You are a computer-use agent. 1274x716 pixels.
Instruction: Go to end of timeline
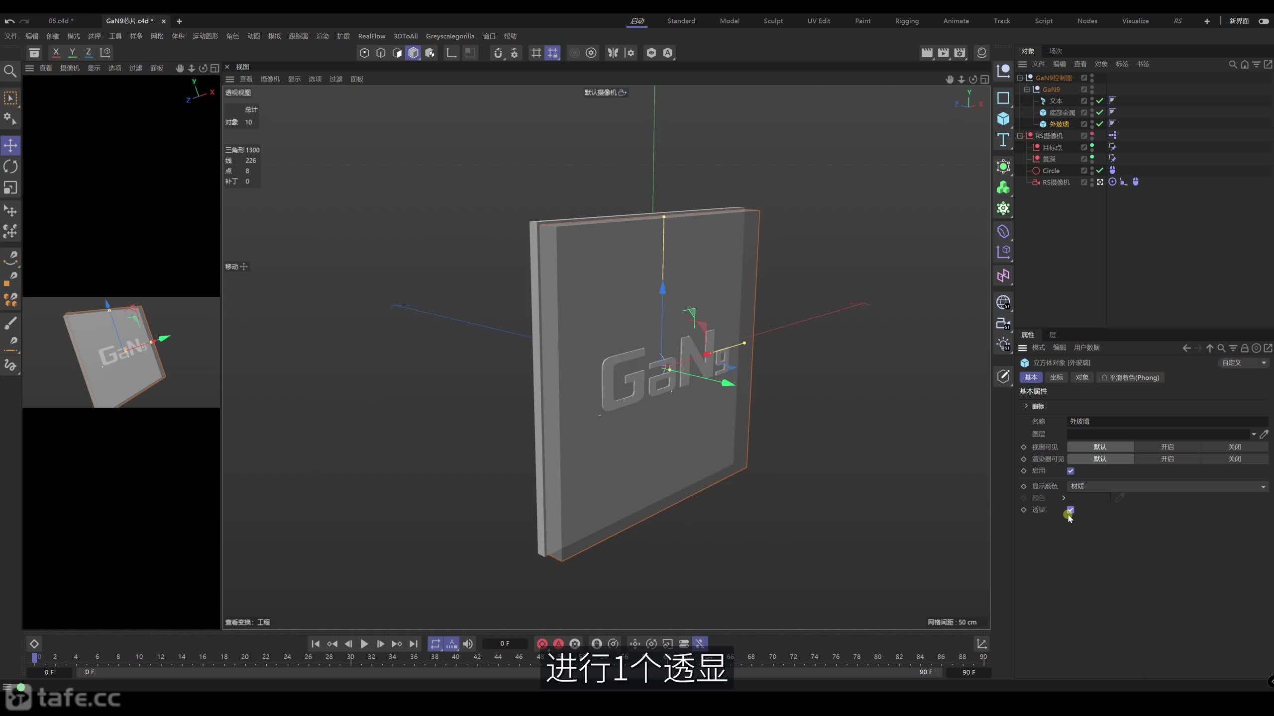click(414, 644)
